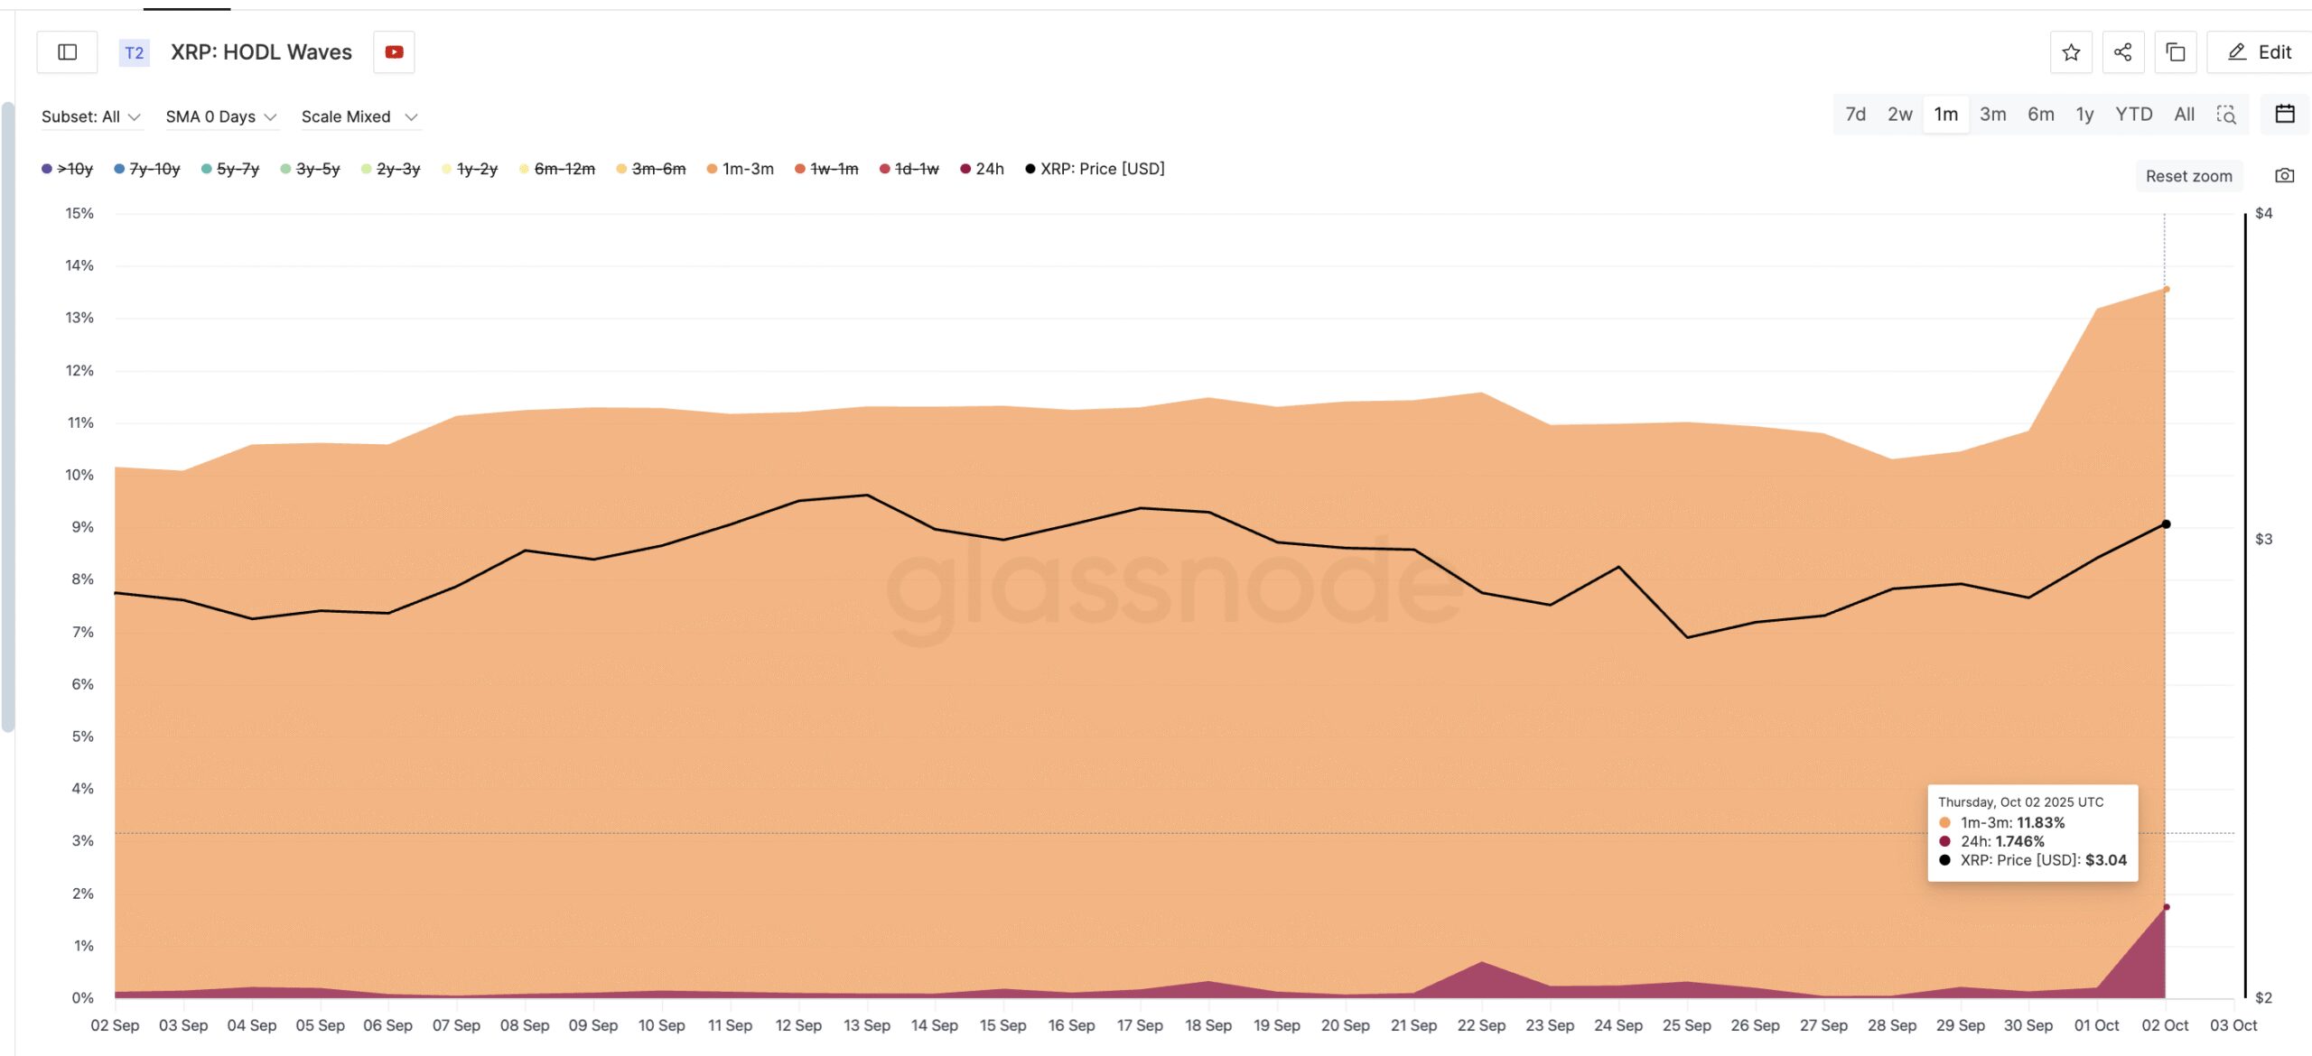
Task: Click the 24h legend color dot
Action: click(965, 169)
